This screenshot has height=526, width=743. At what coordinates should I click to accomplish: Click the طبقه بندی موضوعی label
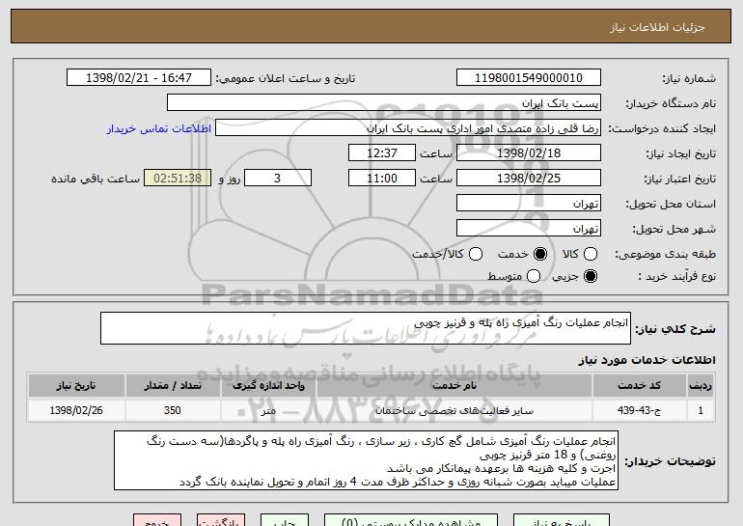(x=665, y=255)
